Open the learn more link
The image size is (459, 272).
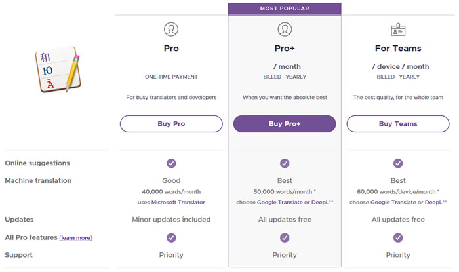(75, 238)
